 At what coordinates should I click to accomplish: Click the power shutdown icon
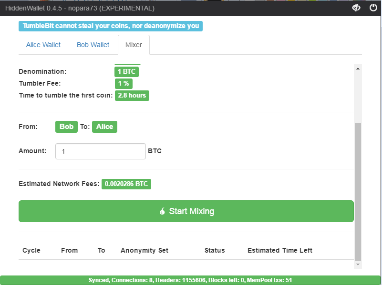pyautogui.click(x=373, y=8)
